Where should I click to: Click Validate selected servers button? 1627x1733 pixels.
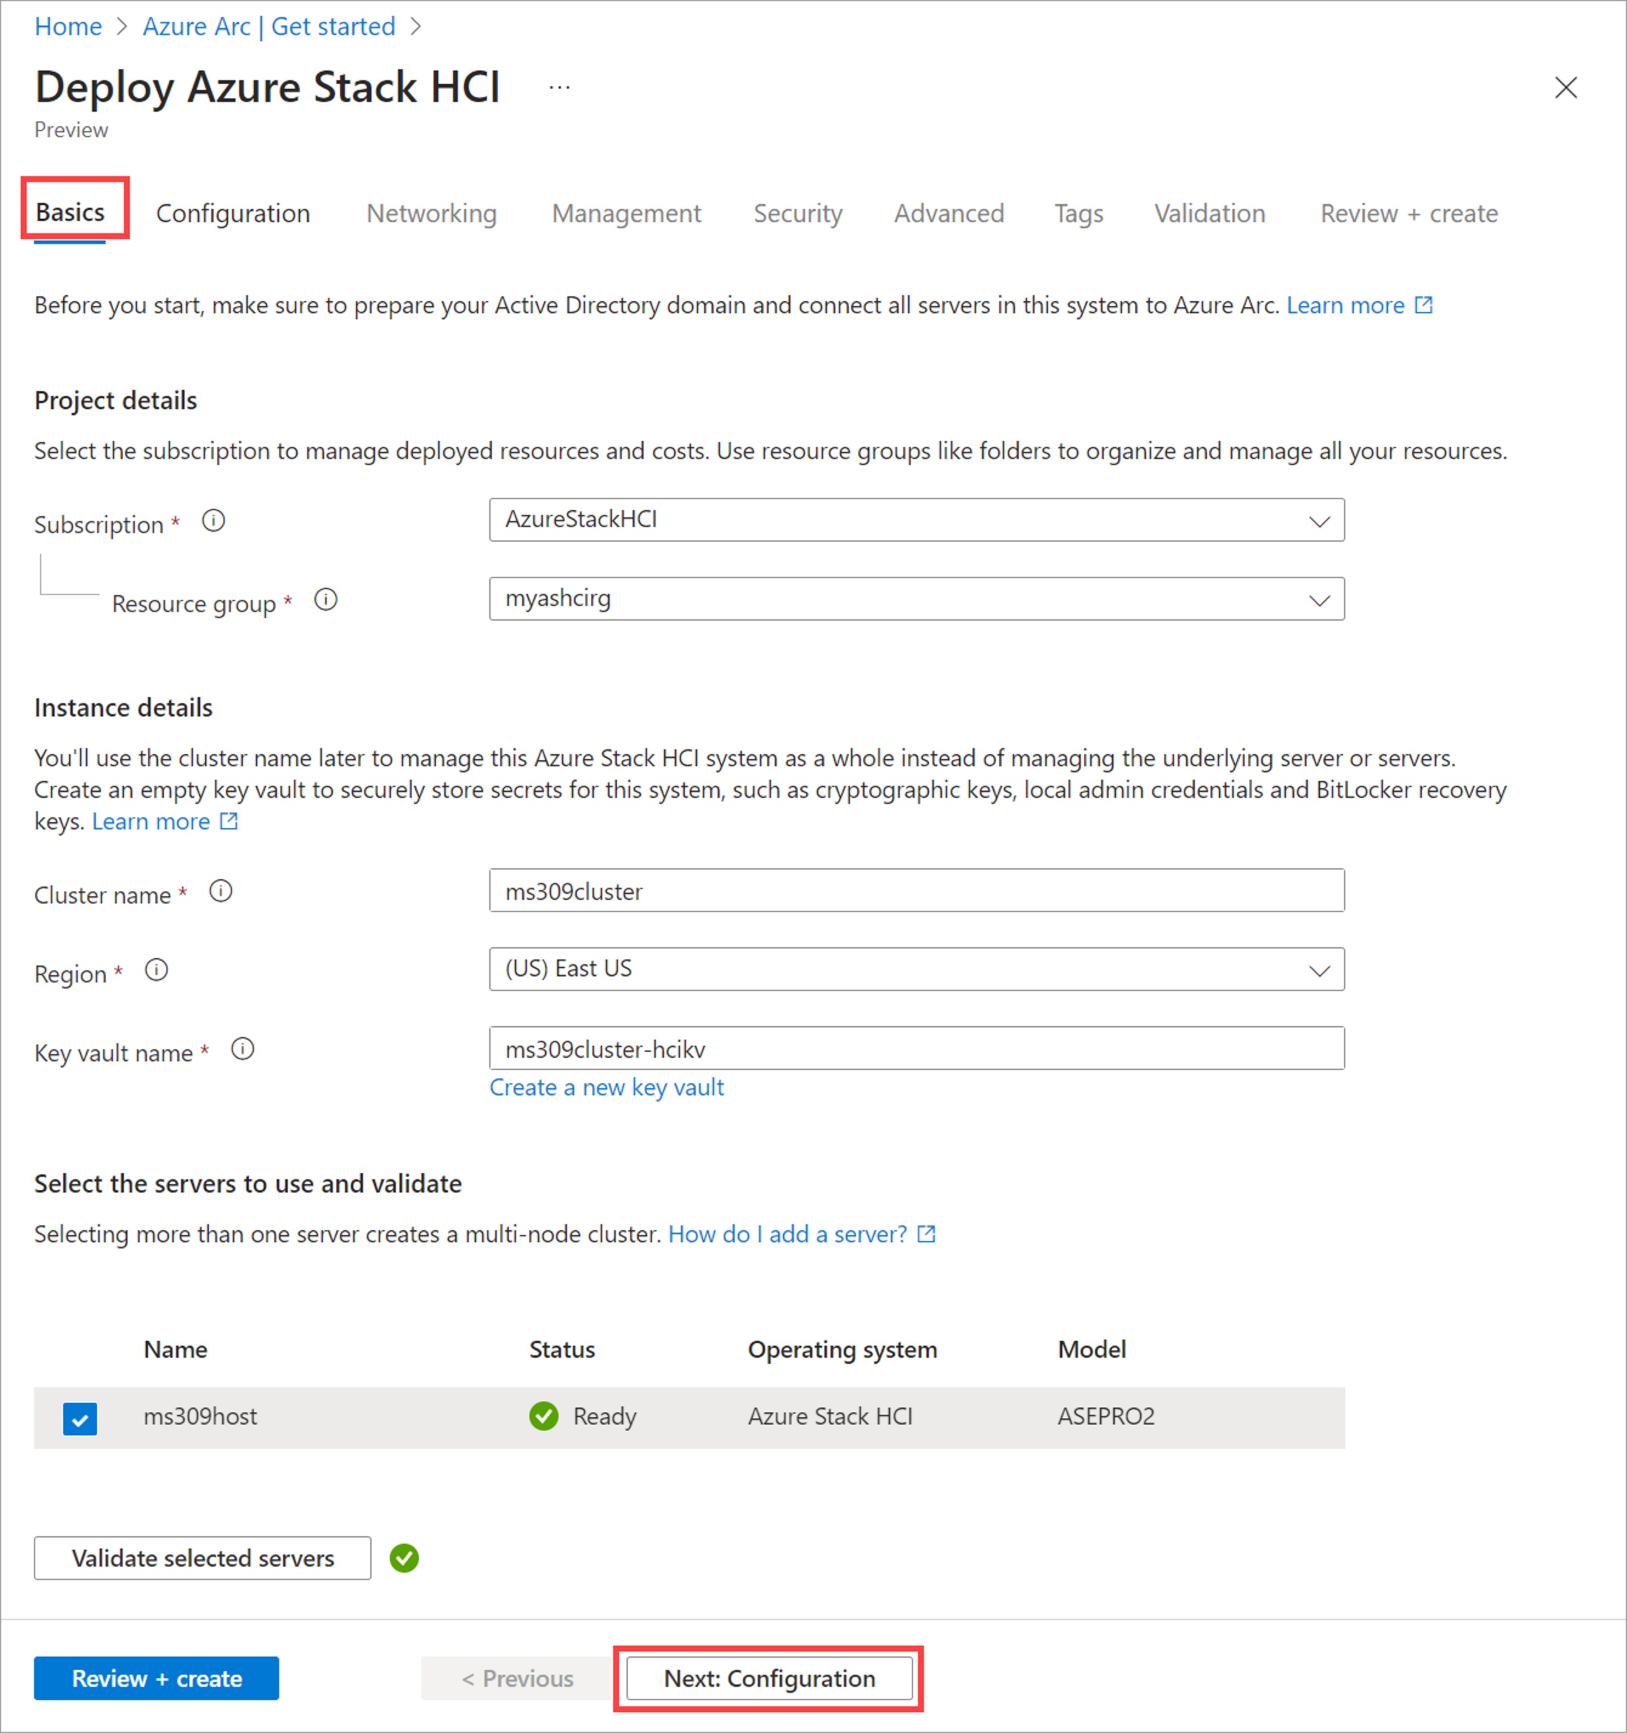tap(202, 1558)
